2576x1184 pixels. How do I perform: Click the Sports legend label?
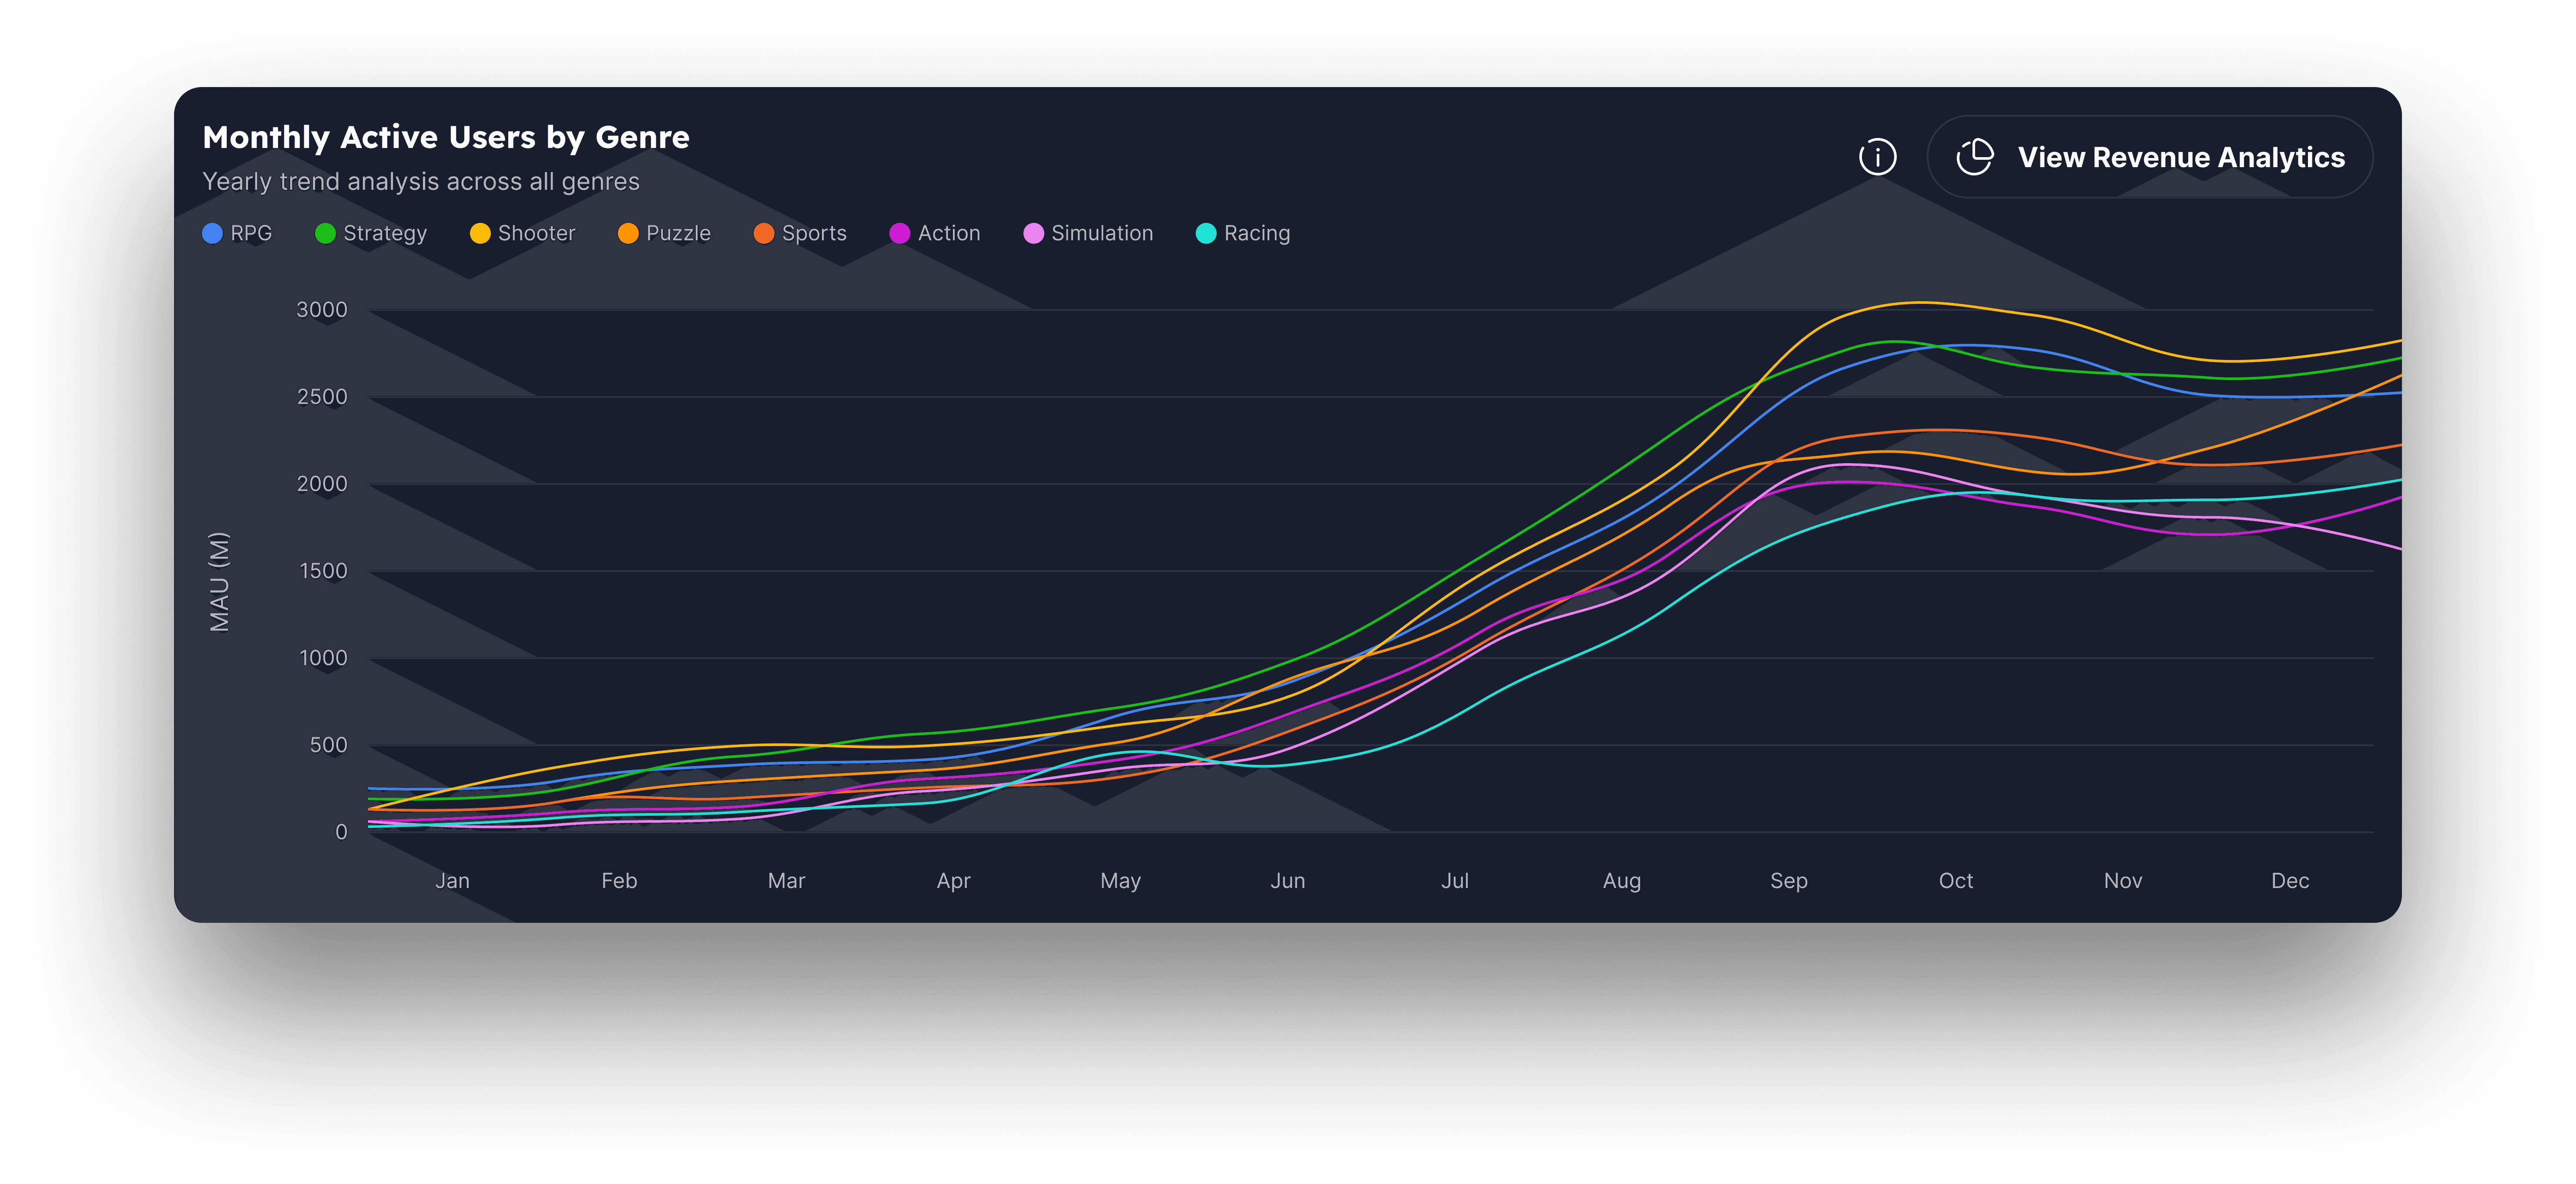coord(814,233)
